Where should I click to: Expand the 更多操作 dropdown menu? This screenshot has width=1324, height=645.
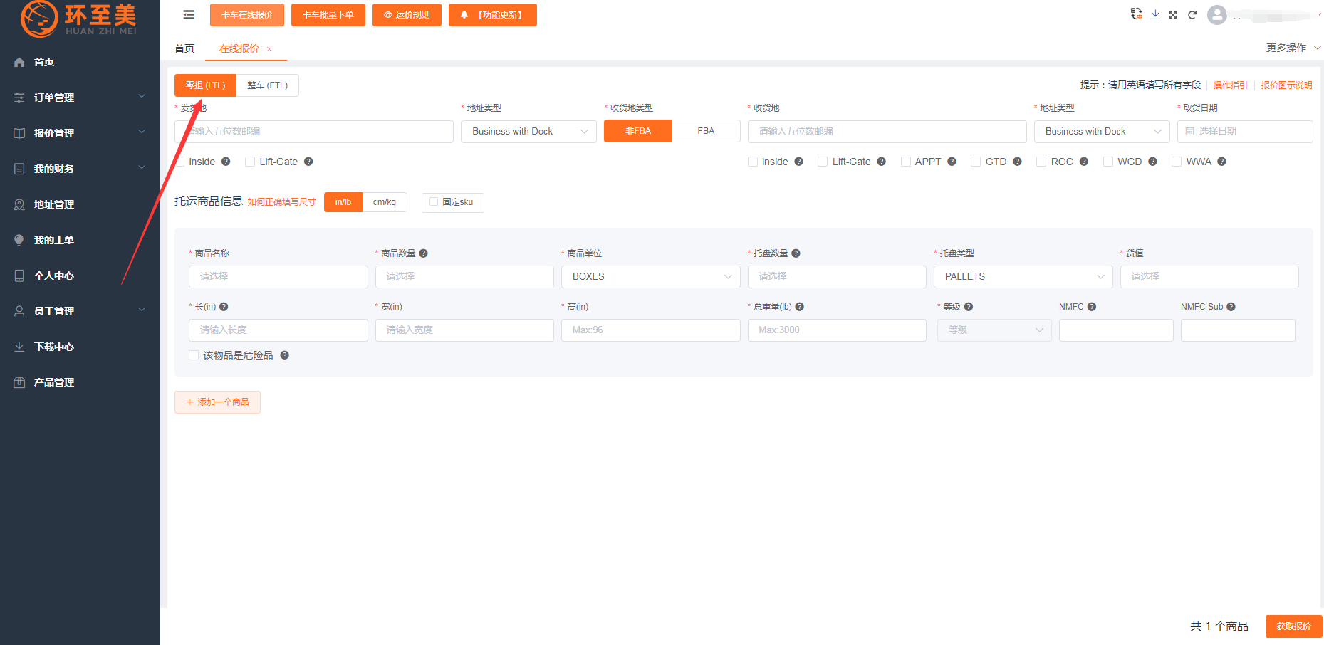tap(1293, 48)
